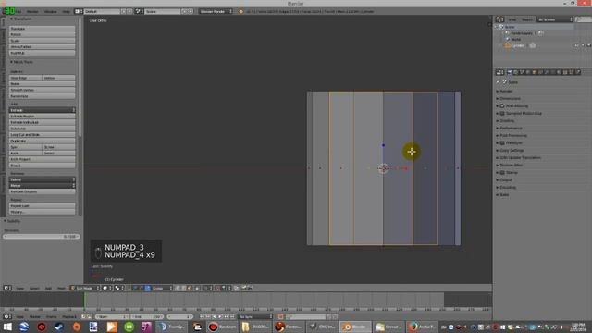
Task: Expand the Dimensions panel
Action: [510, 99]
